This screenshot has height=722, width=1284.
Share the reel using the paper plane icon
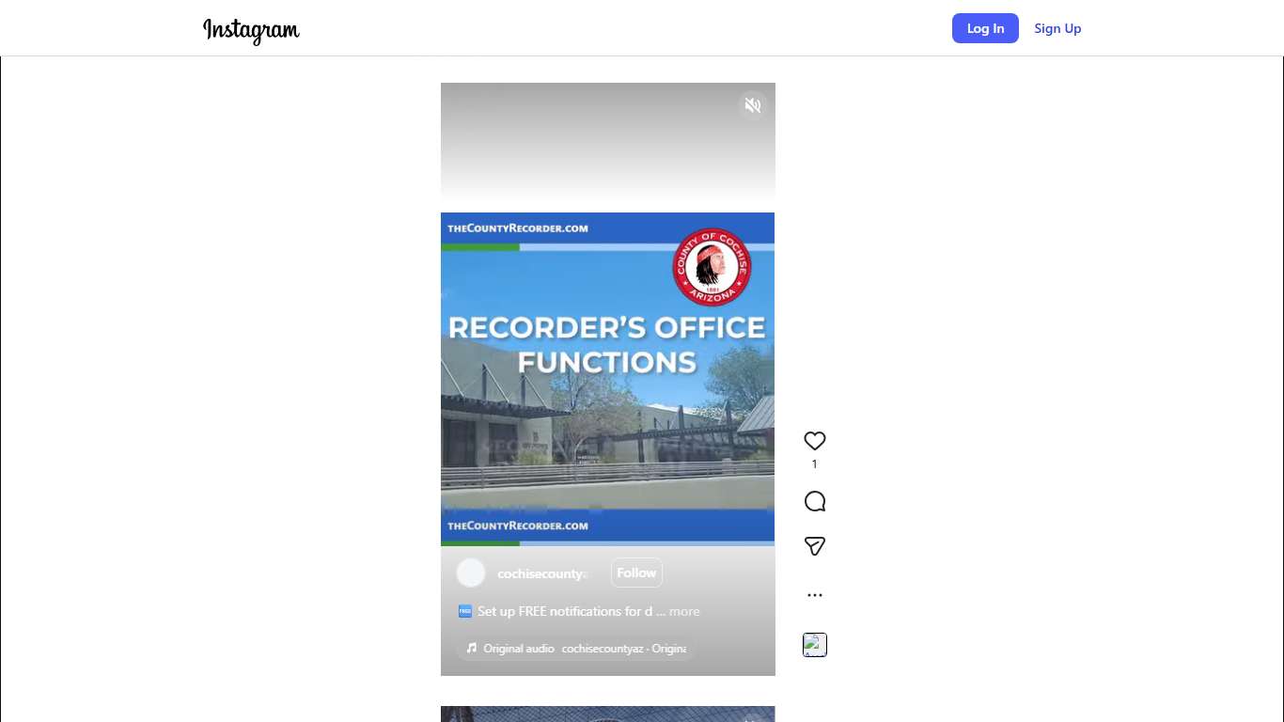[814, 546]
